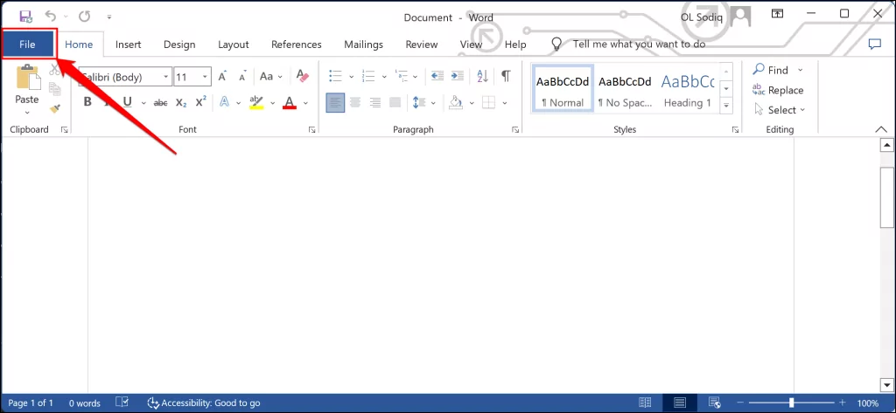896x413 pixels.
Task: Open the File tab
Action: point(27,45)
